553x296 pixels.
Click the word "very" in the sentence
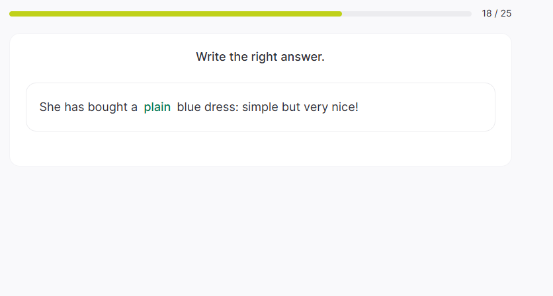[316, 107]
